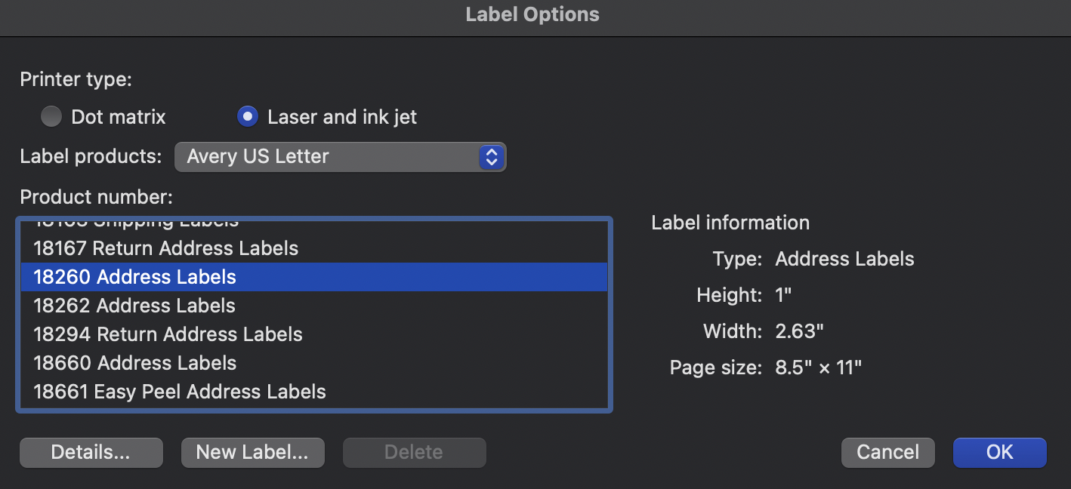
Task: Open the Details… button
Action: 91,452
